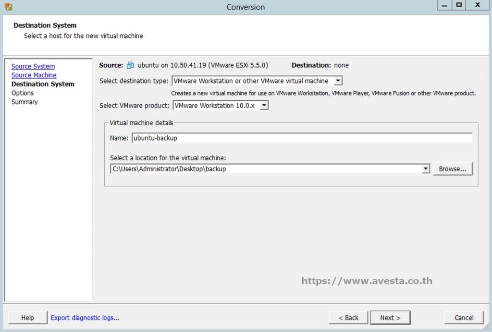Click the 'Creates a new virtual machine' description text
The height and width of the screenshot is (332, 492).
323,93
